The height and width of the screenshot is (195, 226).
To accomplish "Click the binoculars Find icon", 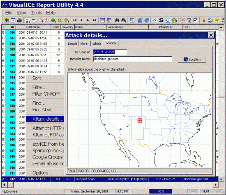I will pos(117,20).
